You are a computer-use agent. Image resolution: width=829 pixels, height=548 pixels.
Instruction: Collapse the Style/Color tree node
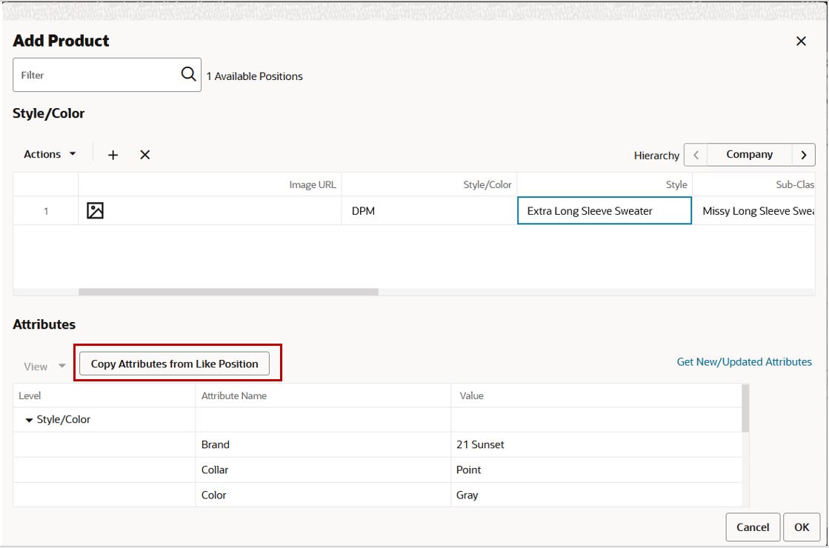coord(29,420)
